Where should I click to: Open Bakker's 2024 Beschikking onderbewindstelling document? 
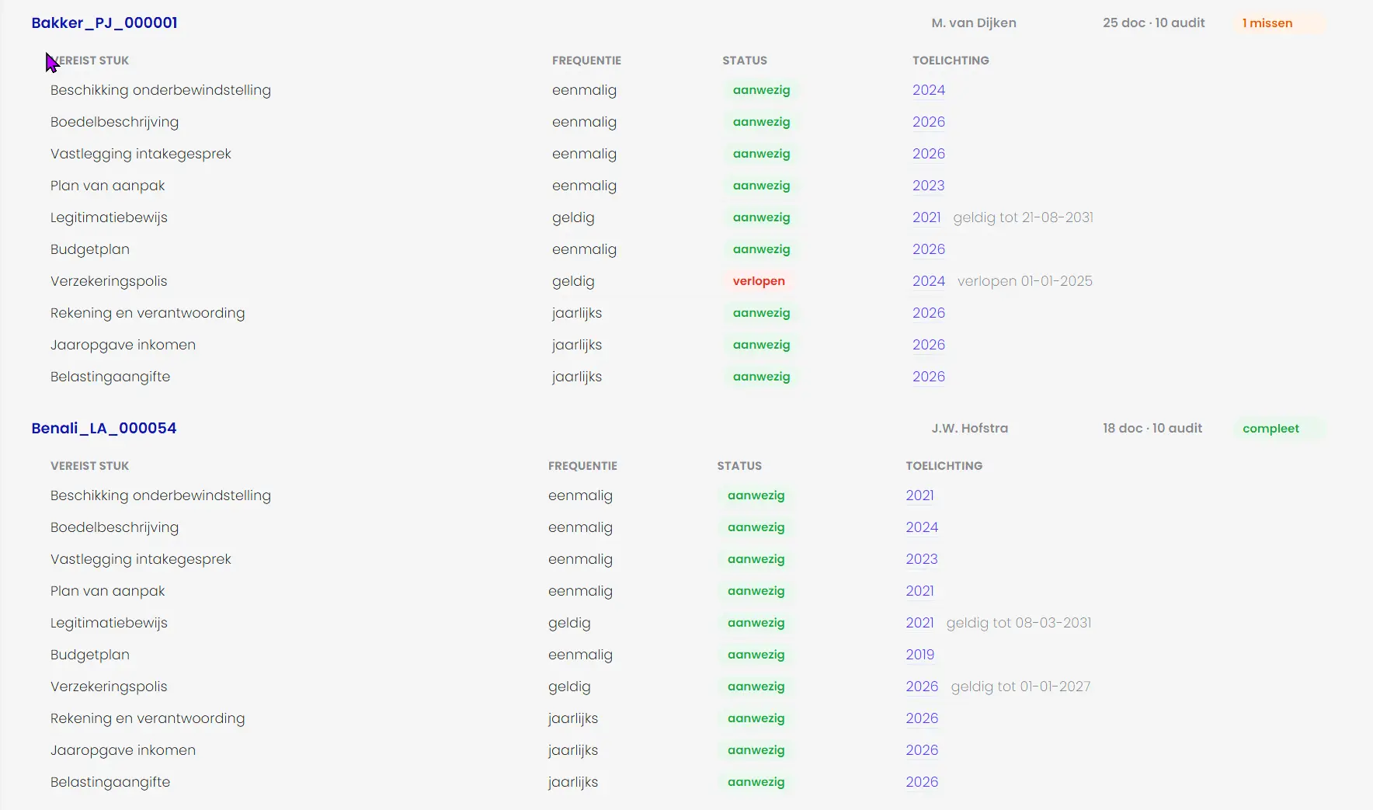point(929,90)
